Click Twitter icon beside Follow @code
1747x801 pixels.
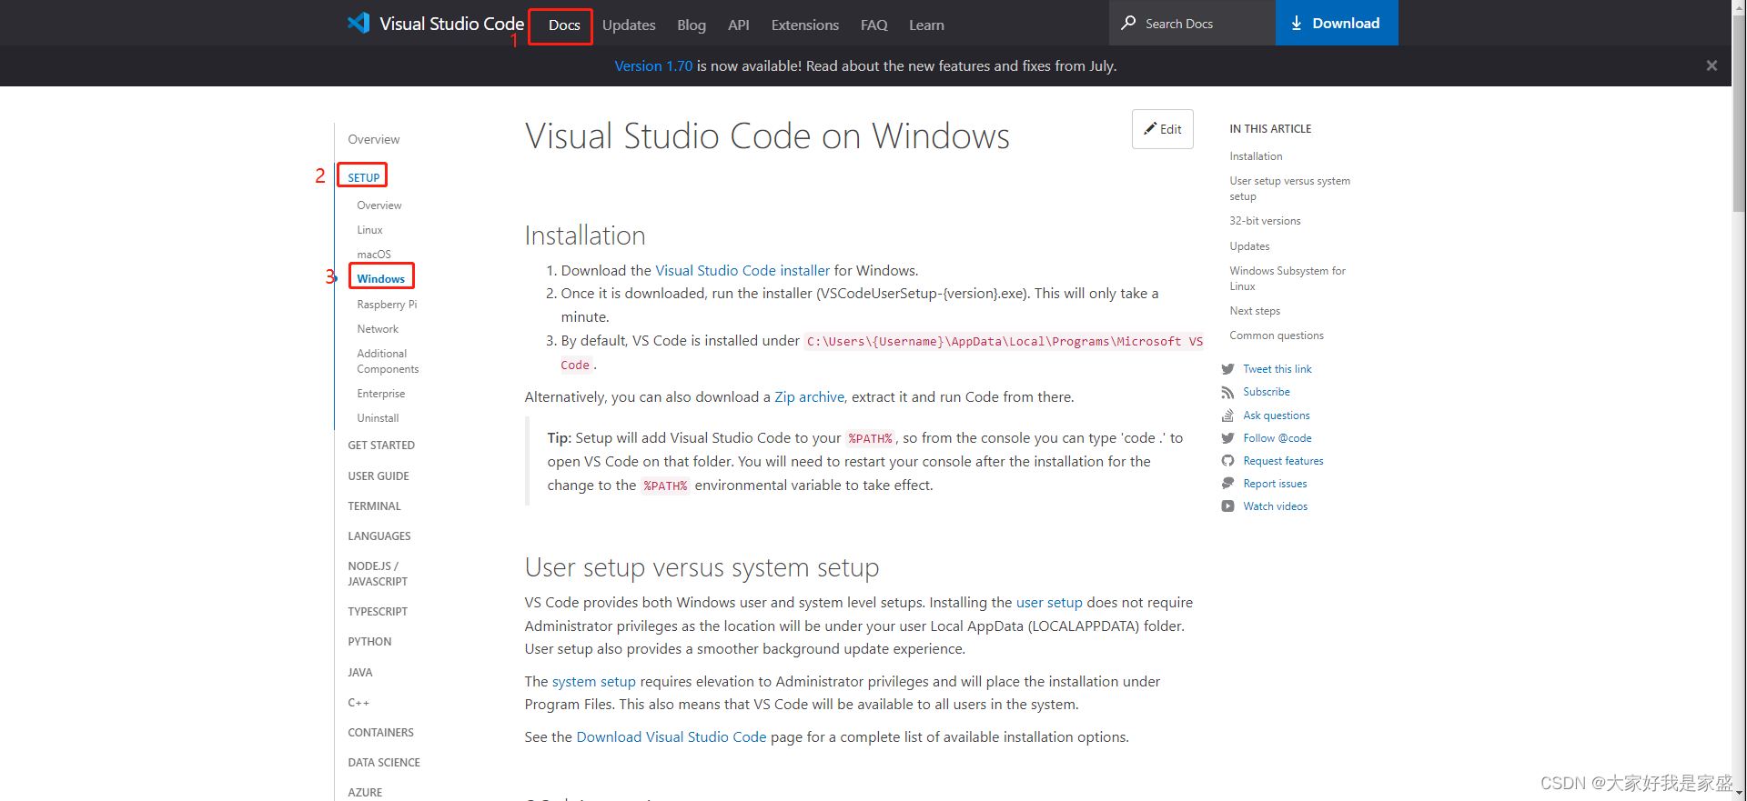1227,438
